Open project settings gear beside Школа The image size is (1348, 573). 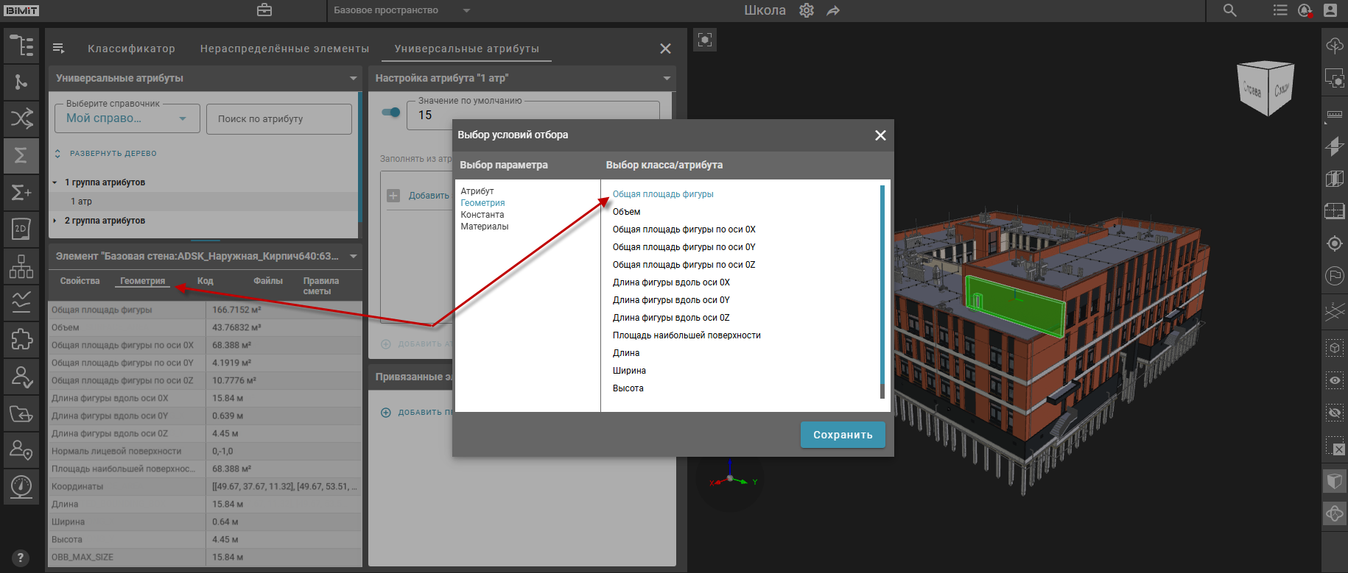pyautogui.click(x=807, y=10)
